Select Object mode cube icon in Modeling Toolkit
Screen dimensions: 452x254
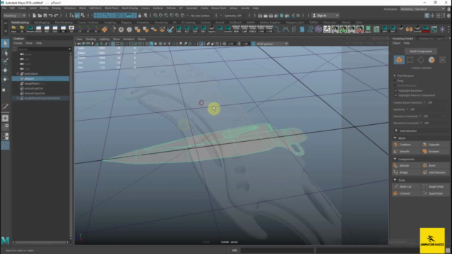click(399, 59)
